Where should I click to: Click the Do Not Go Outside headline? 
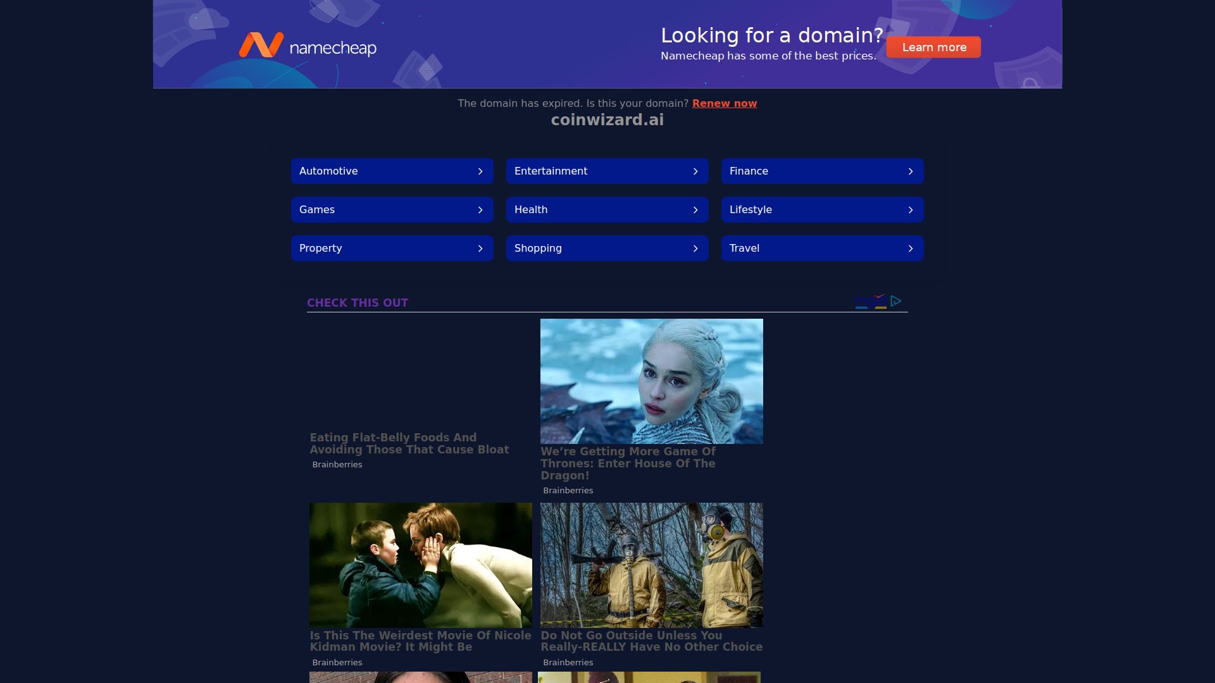pos(651,641)
